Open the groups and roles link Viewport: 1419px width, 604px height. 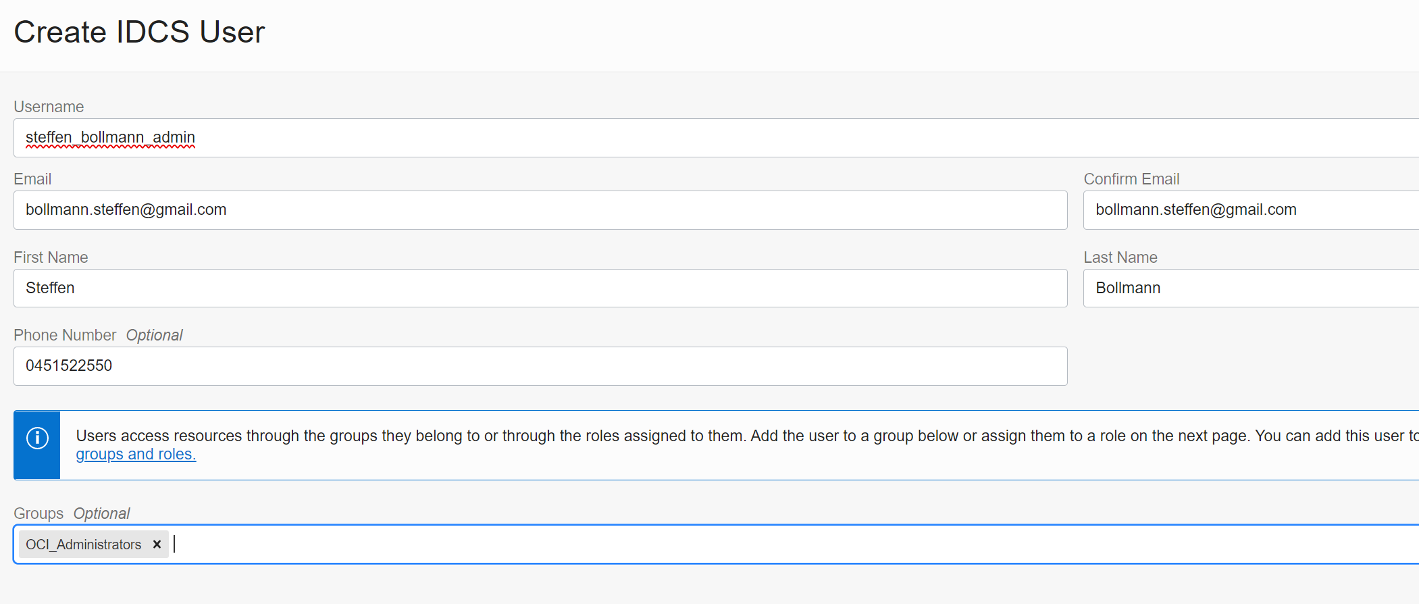coord(136,454)
